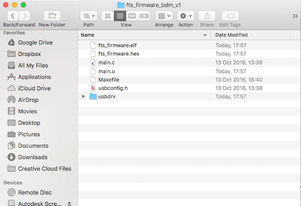301x206 pixels.
Task: Open iCloud Drive in sidebar
Action: (x=34, y=88)
